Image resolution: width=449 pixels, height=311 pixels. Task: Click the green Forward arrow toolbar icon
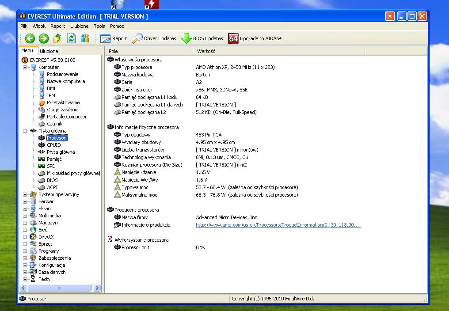[43, 38]
